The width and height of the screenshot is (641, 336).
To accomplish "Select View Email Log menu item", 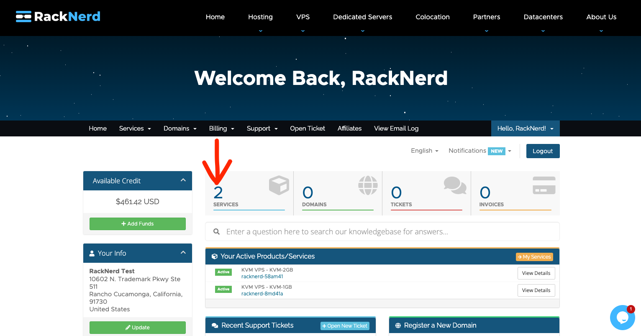I will point(396,128).
